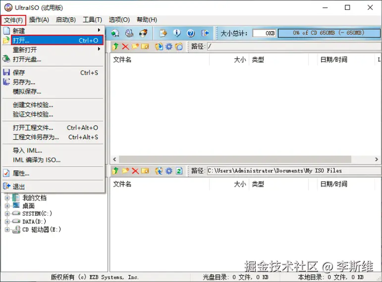This screenshot has height=282, width=382.
Task: Expand the 我的文档 tree node
Action: pyautogui.click(x=7, y=198)
